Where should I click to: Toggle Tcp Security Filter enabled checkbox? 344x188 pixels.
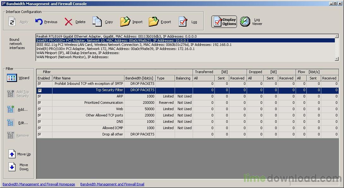click(x=39, y=90)
